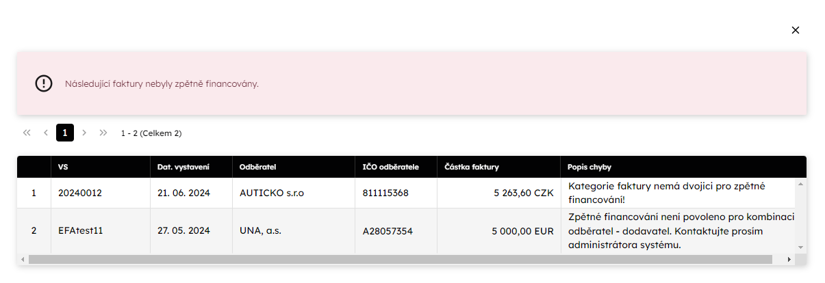This screenshot has width=825, height=283.
Task: Click Popis chyby column header
Action: (589, 167)
